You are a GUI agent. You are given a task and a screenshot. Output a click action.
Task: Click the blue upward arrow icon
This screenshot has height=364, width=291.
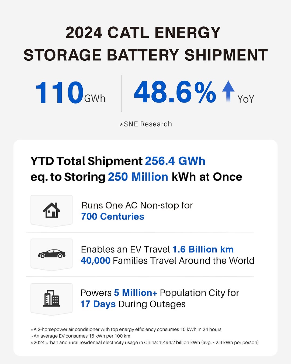pyautogui.click(x=228, y=91)
